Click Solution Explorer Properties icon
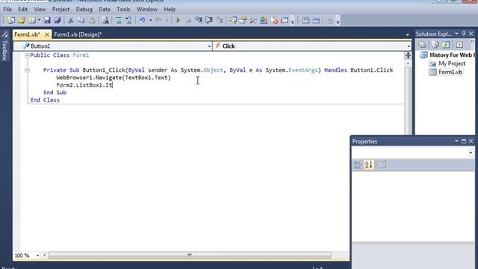Viewport: 478px width, 269px height. click(x=422, y=45)
